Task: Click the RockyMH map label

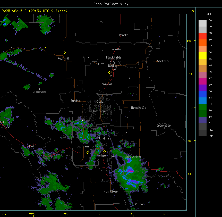Action: 63,59
